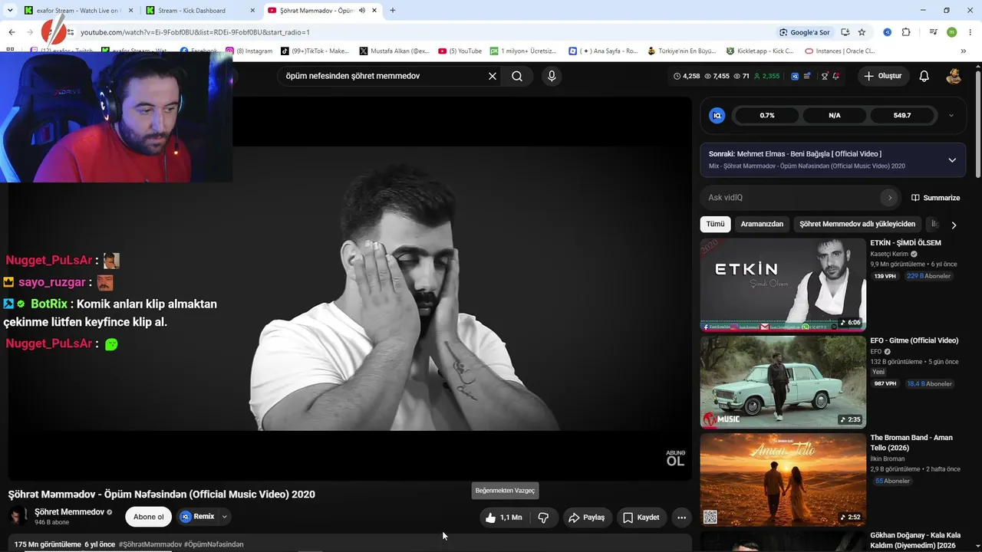Submit the Ask vidIQ query arrow

(890, 198)
